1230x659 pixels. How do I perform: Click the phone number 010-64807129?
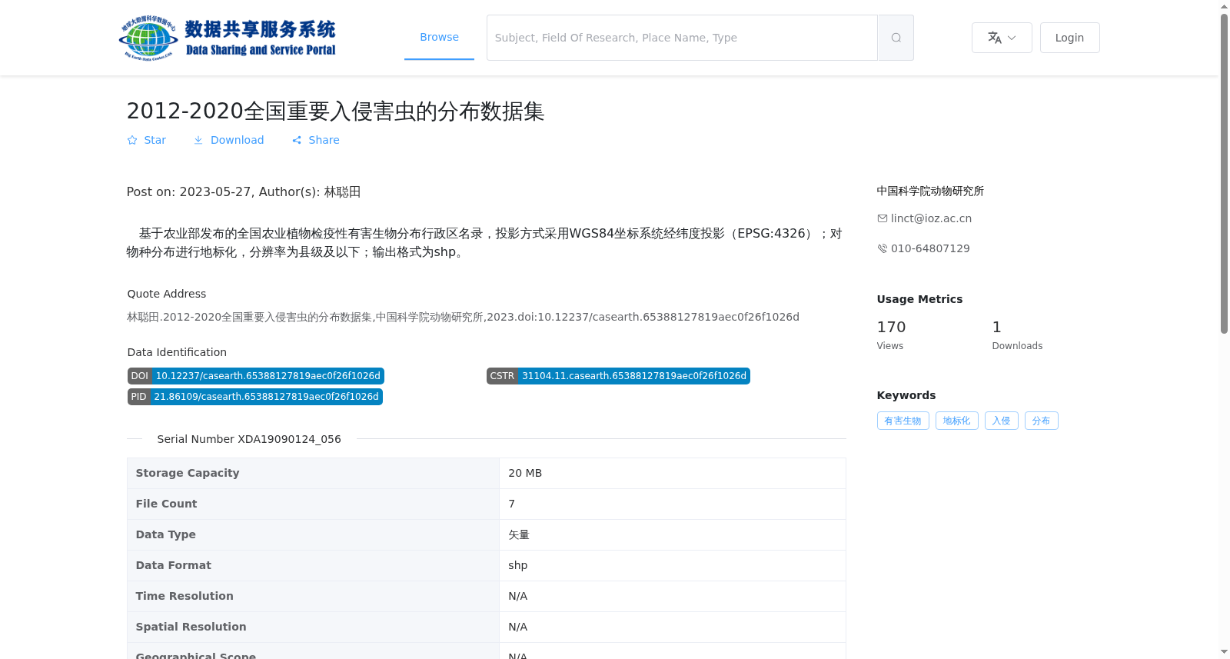tap(930, 248)
